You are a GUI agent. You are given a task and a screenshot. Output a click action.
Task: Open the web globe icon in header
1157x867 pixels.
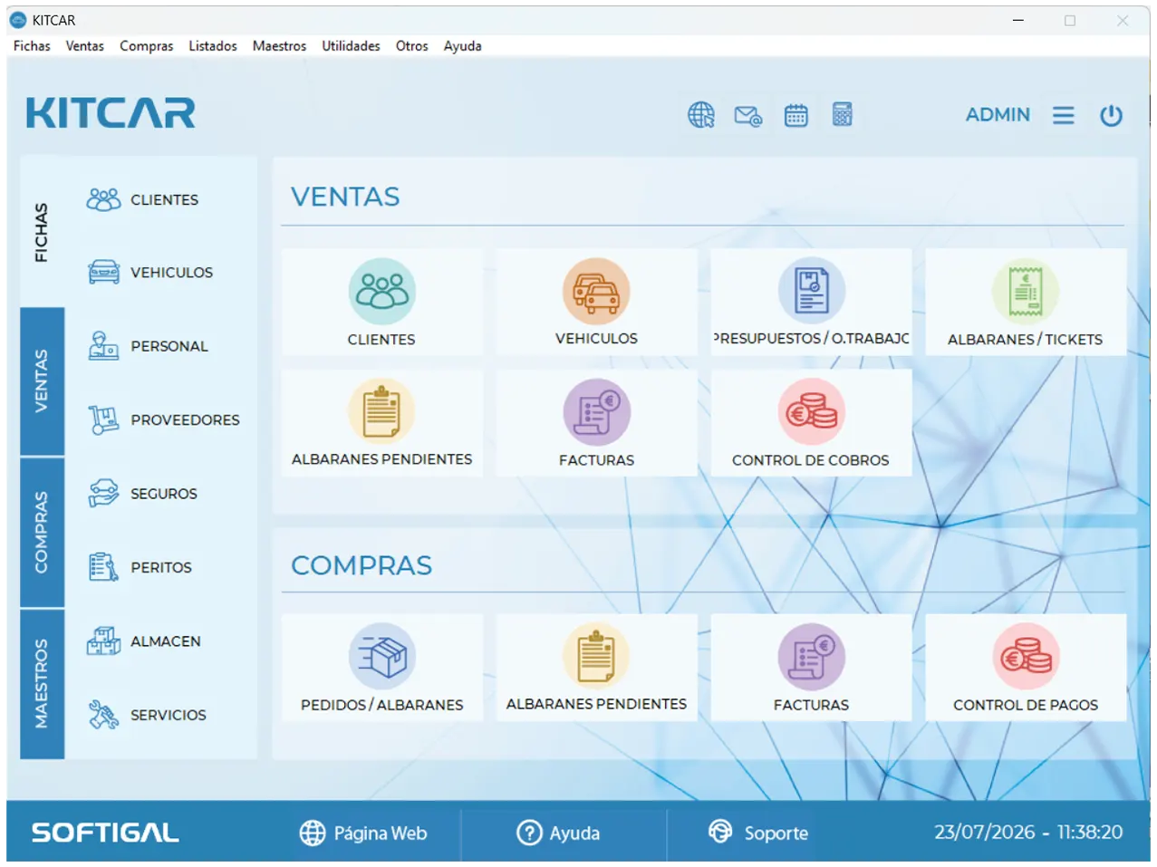[701, 115]
